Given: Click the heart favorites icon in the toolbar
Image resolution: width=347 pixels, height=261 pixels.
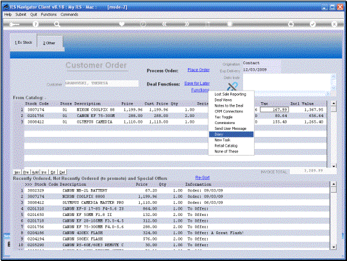Looking at the screenshot, I should point(121,24).
